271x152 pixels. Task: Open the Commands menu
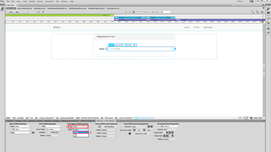pos(49,1)
